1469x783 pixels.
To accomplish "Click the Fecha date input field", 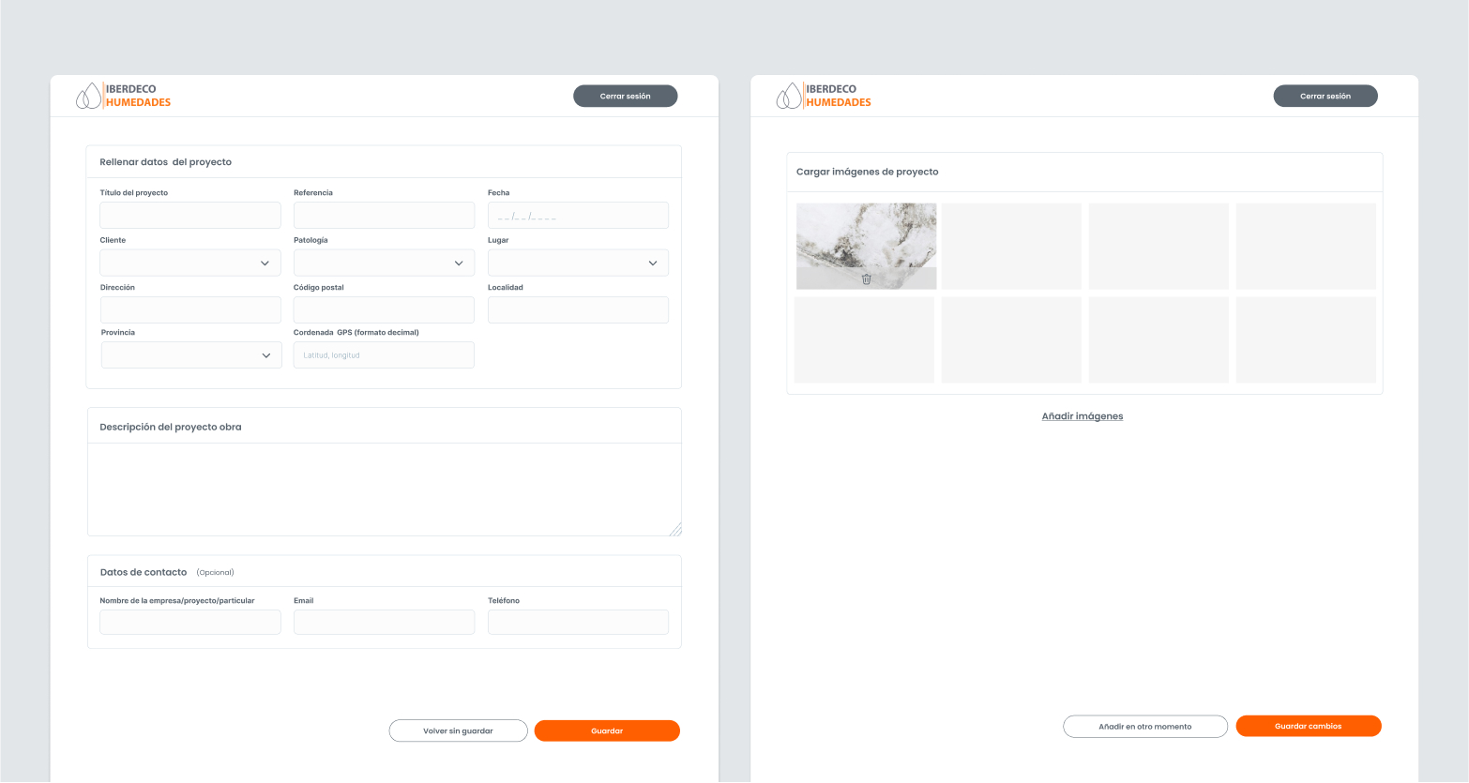I will point(578,216).
